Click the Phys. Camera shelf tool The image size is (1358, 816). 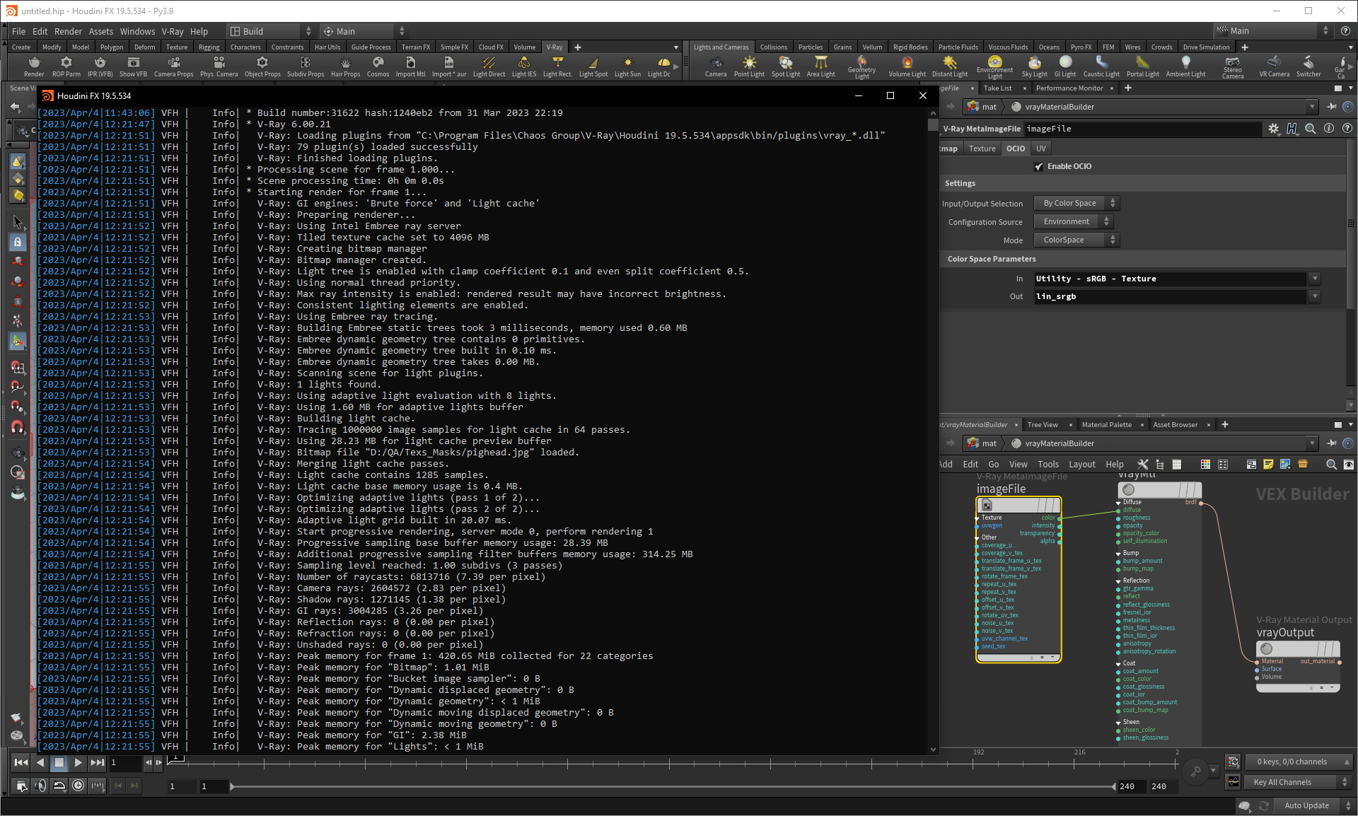pyautogui.click(x=219, y=66)
